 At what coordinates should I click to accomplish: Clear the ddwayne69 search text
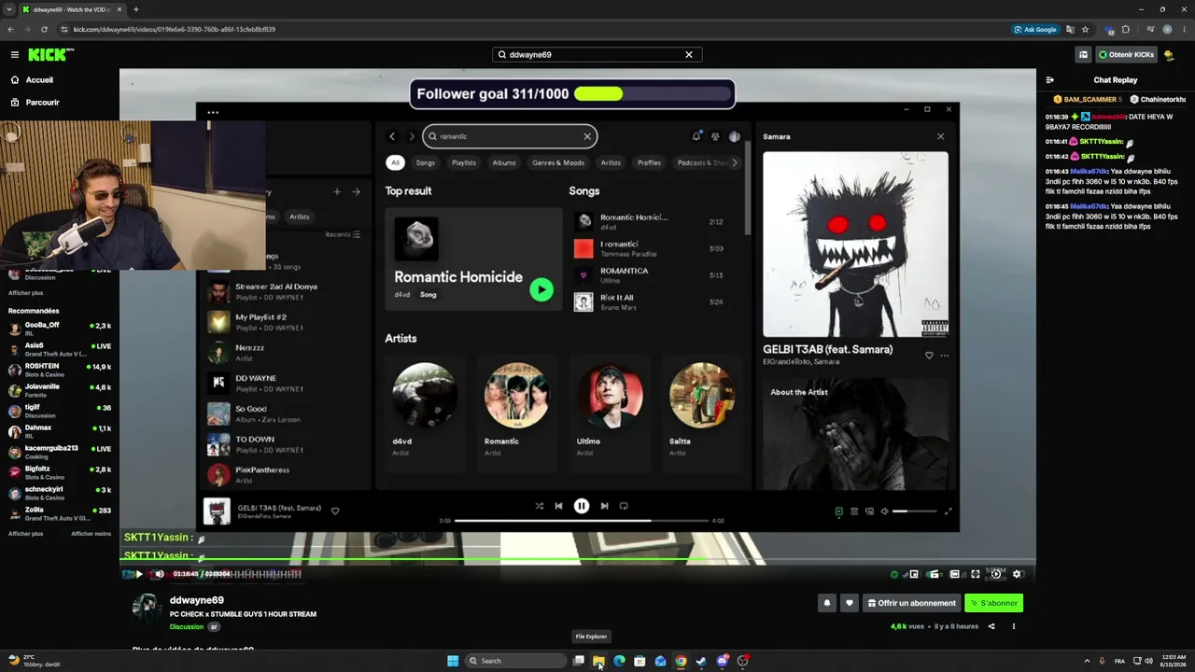pos(689,55)
